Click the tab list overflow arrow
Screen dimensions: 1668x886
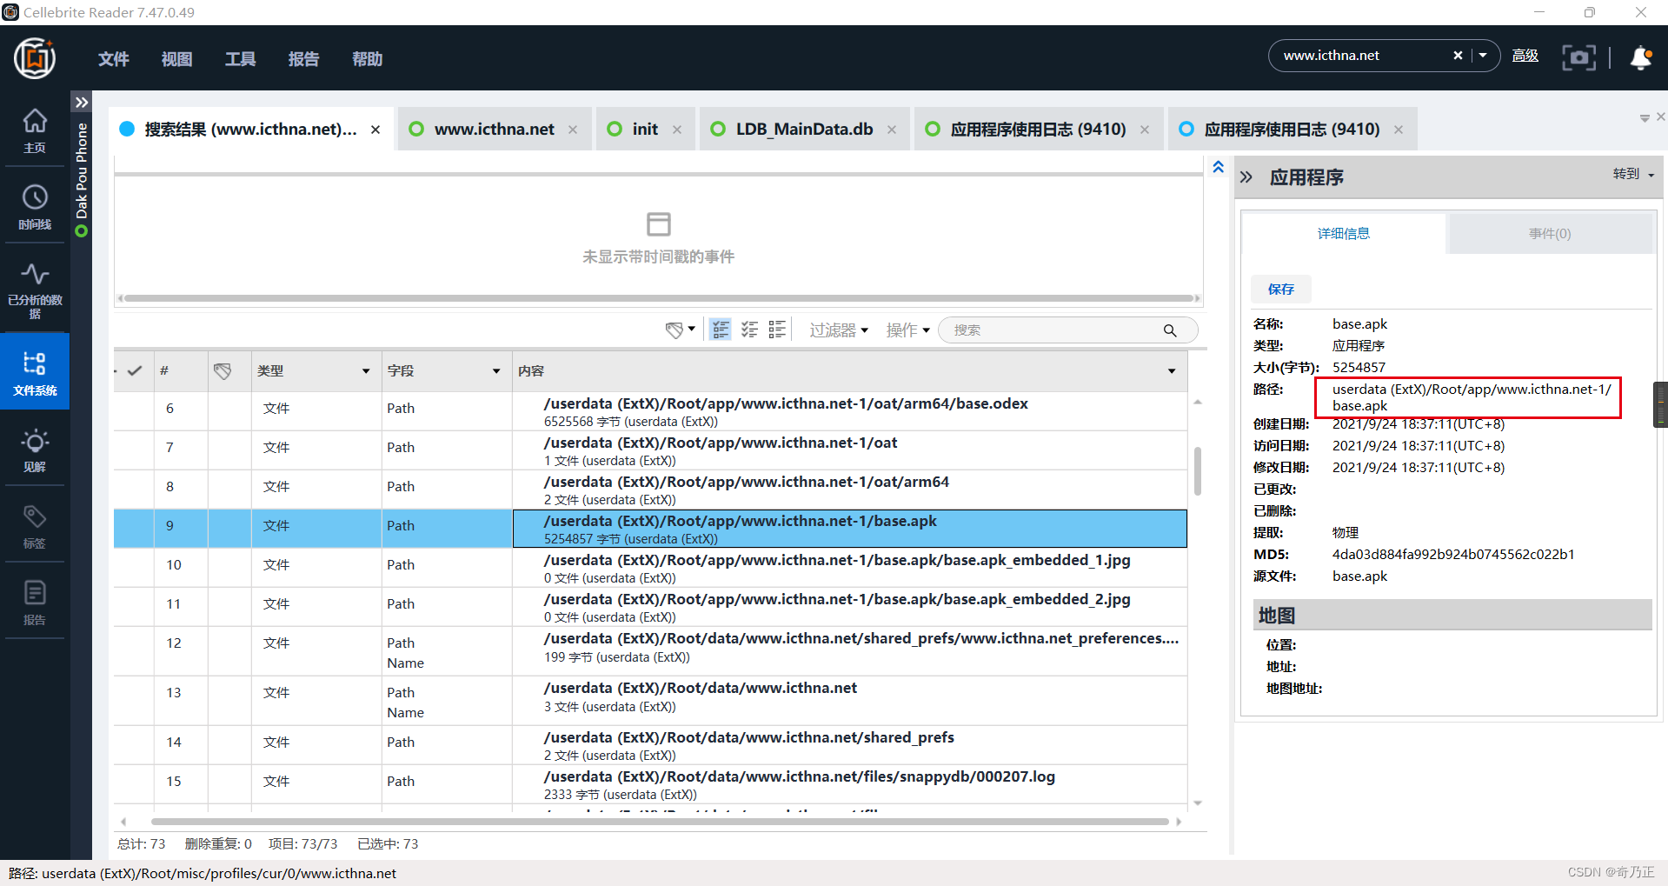pyautogui.click(x=1645, y=118)
